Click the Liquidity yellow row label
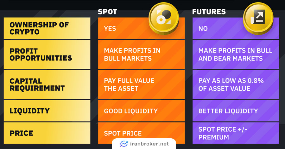This screenshot has height=149, width=285. click(x=47, y=111)
